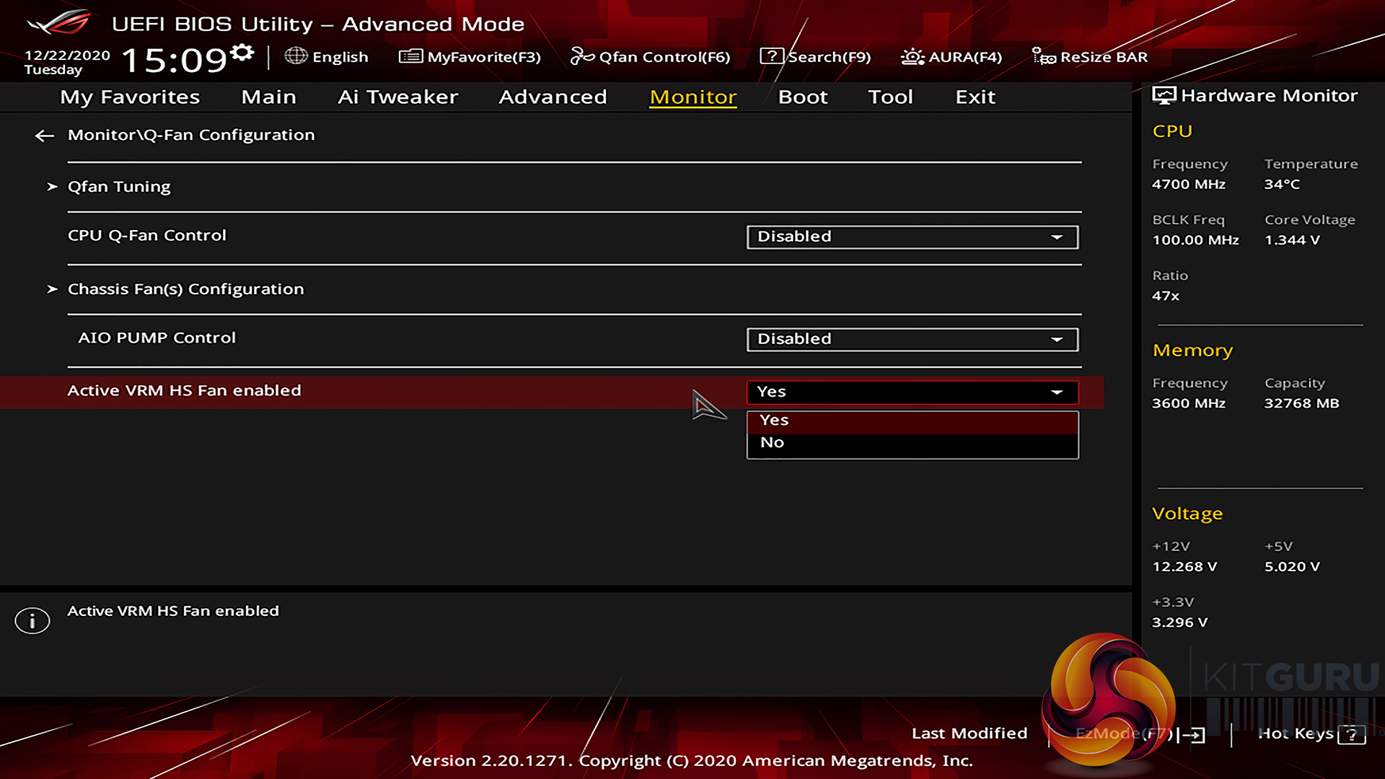
Task: Switch to the Ai Tweaker tab
Action: [397, 97]
